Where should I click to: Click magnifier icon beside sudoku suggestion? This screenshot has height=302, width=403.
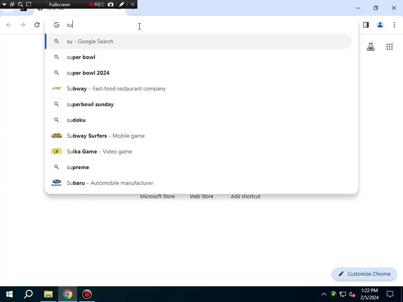click(57, 120)
